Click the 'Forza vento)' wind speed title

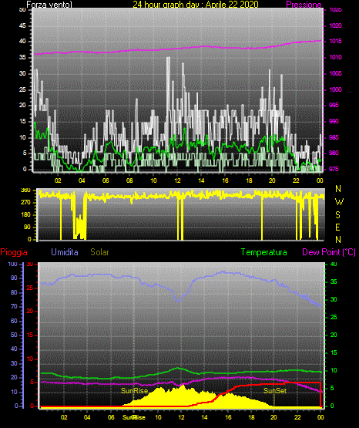click(x=49, y=5)
